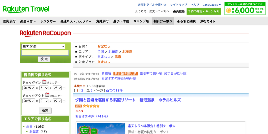Screen dimensions: 268x134
Task: Select 全国 (1169) in area tree
Action: (29, 127)
